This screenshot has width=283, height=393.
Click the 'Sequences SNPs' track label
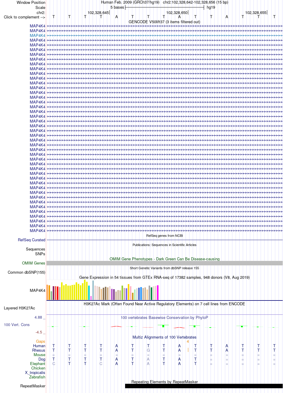pos(35,251)
